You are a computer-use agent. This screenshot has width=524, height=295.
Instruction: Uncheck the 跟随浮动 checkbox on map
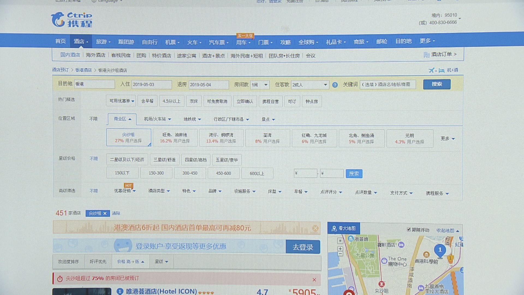pos(409,230)
